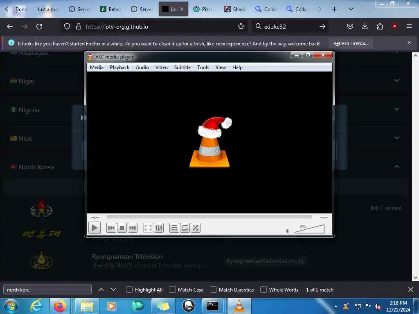This screenshot has width=419, height=314.
Task: Click the find bar text field
Action: [47, 289]
